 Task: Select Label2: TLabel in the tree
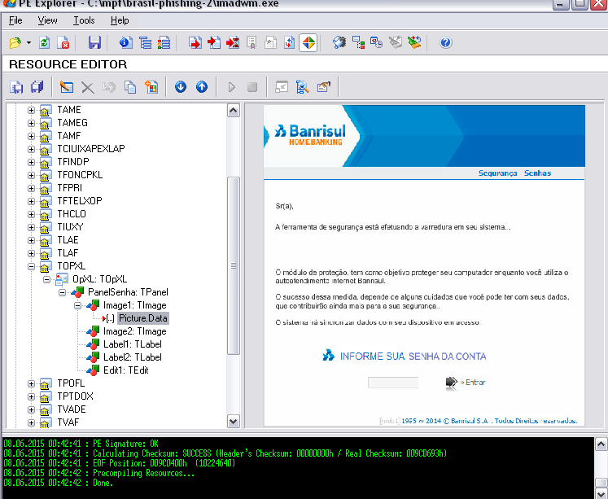[132, 357]
